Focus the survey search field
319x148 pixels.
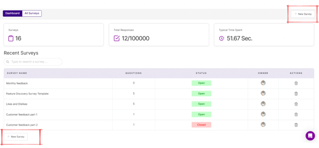pyautogui.click(x=34, y=62)
